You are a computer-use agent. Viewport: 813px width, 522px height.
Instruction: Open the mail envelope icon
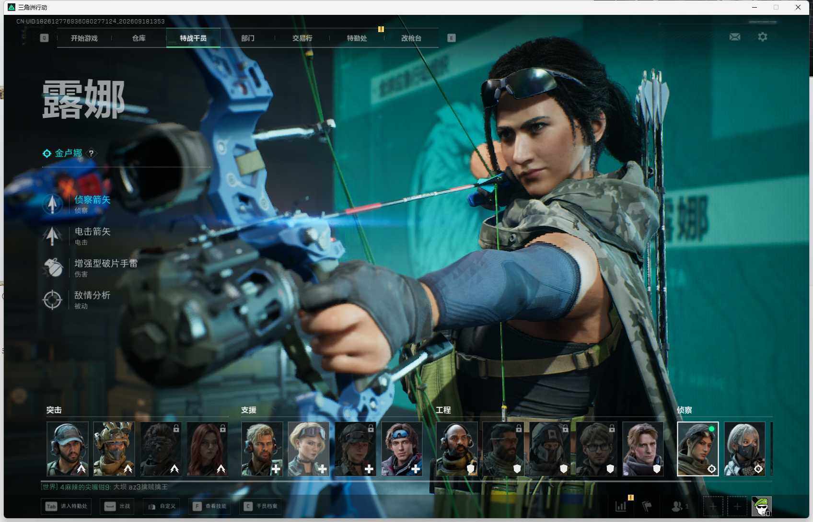coord(734,37)
